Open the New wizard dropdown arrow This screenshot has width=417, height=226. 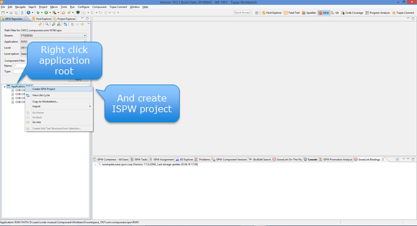7,13
